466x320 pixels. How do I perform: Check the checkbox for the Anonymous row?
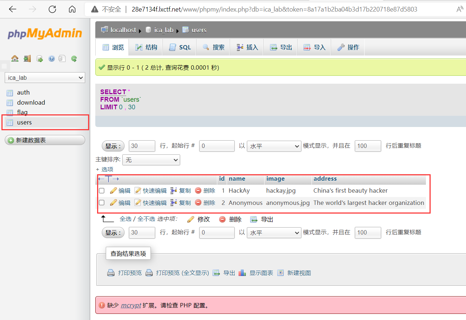click(102, 203)
